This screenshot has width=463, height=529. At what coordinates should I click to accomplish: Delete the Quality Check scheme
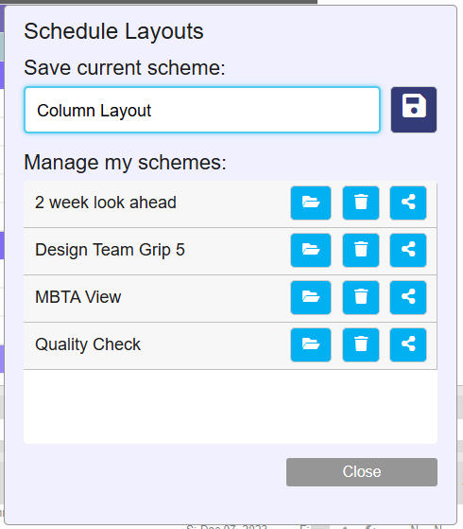click(x=361, y=344)
